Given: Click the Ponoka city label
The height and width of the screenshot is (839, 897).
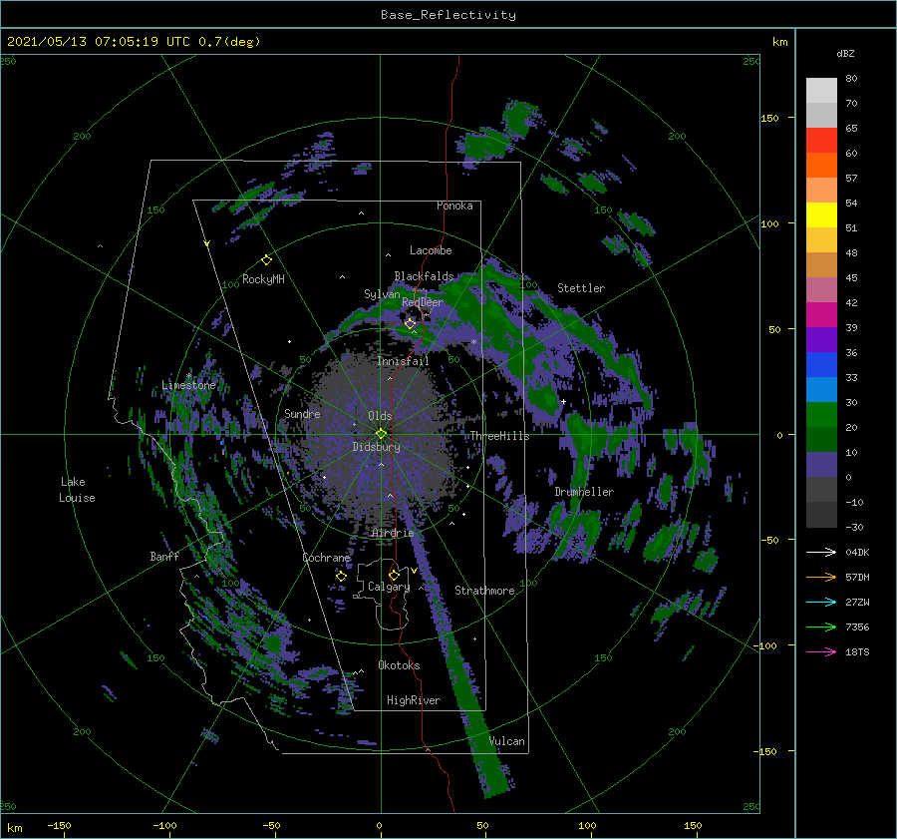Looking at the screenshot, I should (x=454, y=206).
